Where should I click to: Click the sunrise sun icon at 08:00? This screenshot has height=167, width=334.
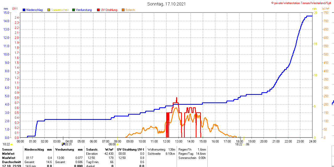pos(118,144)
